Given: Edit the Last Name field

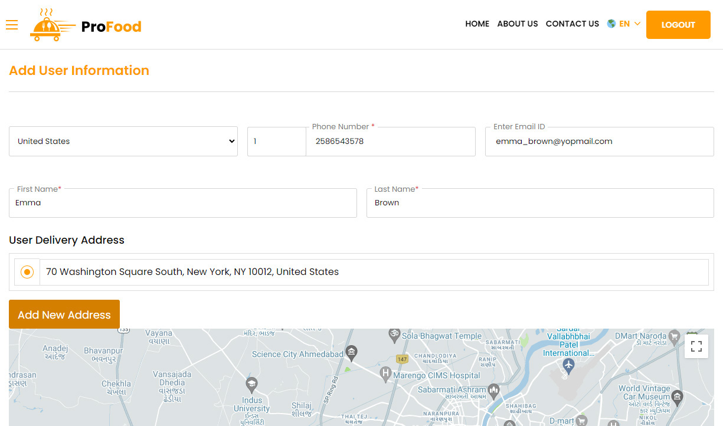Looking at the screenshot, I should [x=540, y=203].
